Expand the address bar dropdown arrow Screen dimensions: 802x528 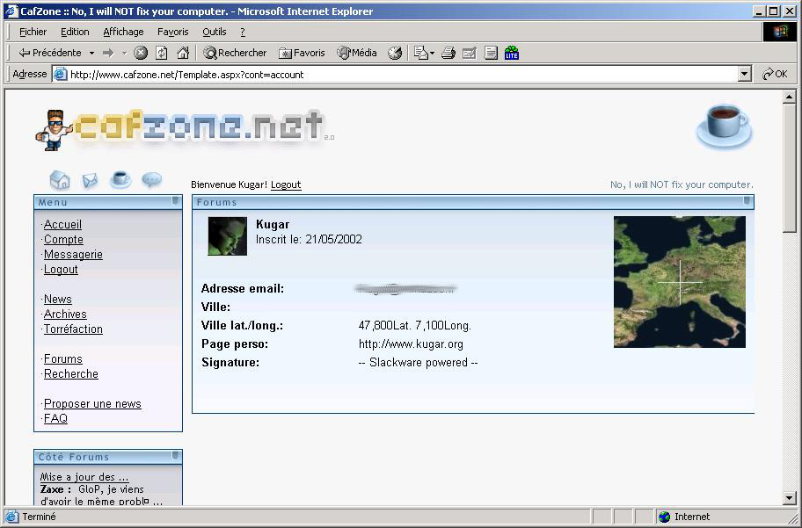745,75
